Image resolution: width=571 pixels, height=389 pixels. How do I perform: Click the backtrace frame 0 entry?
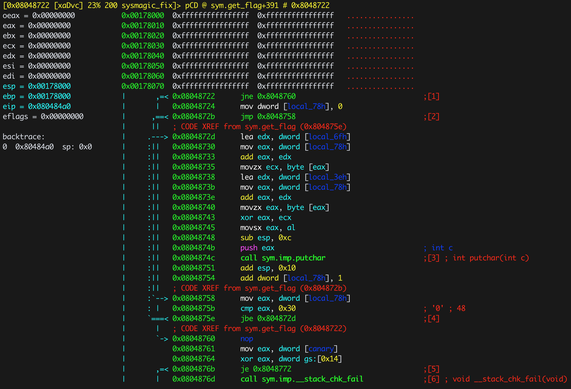tap(47, 147)
